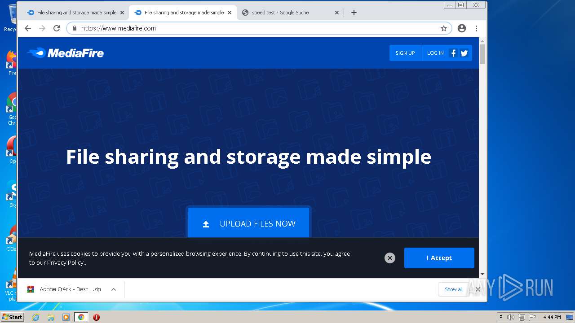Expand the Adobe zip download options chevron

point(114,289)
